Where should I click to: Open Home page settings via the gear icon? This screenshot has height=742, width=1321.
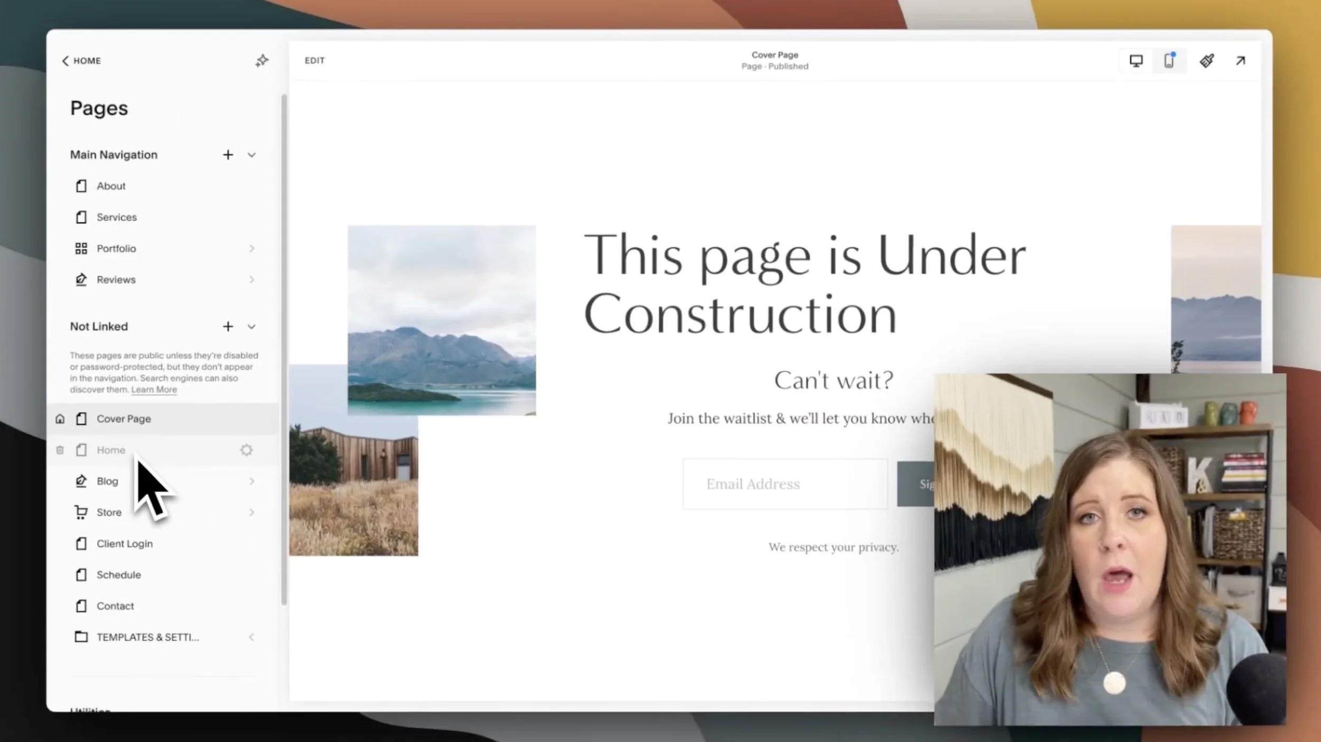[246, 450]
